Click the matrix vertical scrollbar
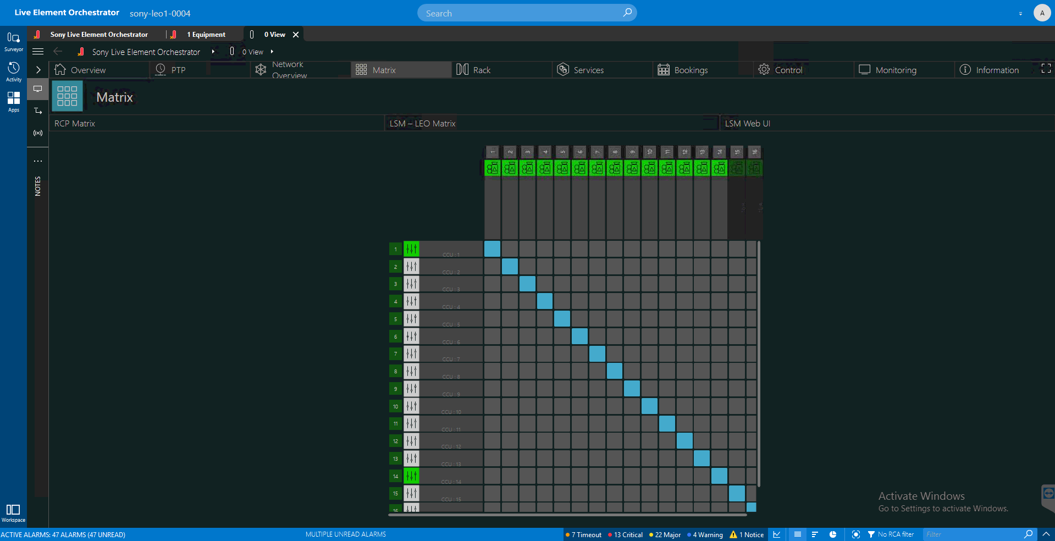The height and width of the screenshot is (541, 1055). pyautogui.click(x=759, y=363)
